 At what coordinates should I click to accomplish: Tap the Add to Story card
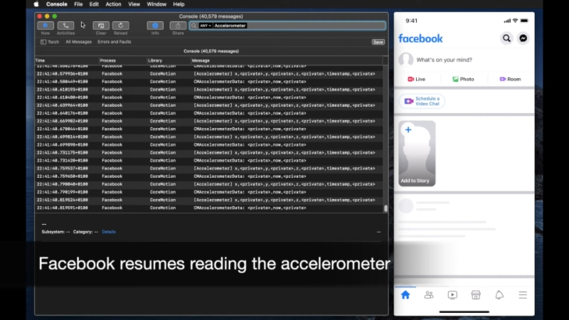(x=417, y=154)
